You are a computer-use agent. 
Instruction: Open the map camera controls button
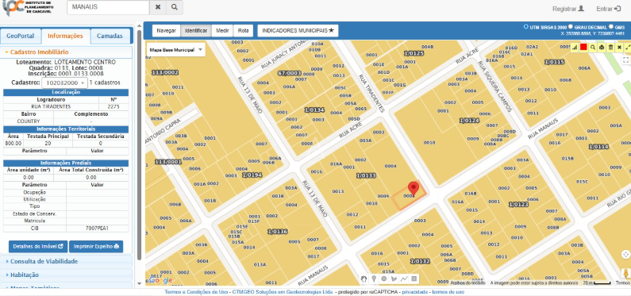coord(625,254)
